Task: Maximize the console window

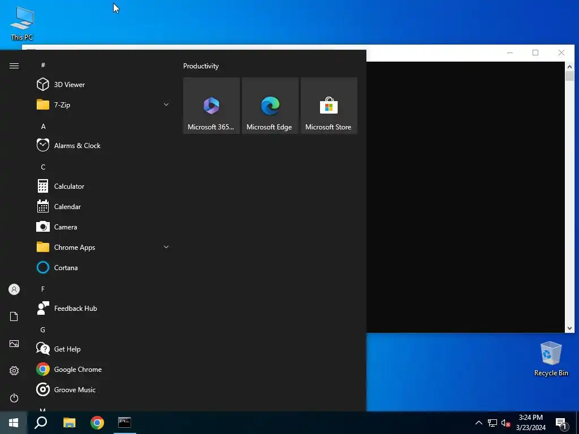Action: tap(535, 53)
